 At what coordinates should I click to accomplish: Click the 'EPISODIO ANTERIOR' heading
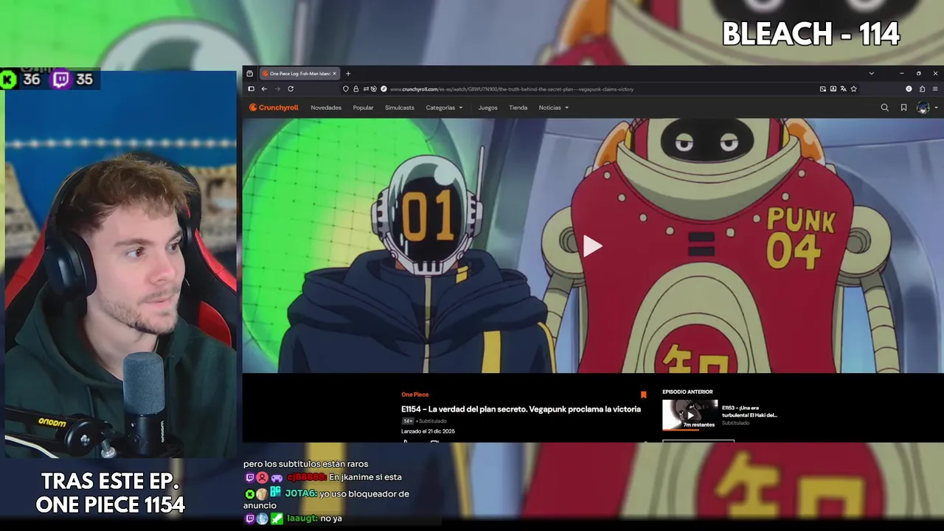click(x=687, y=392)
